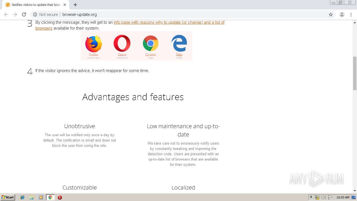The height and width of the screenshot is (201, 357).
Task: Click the Edge browser logo
Action: click(179, 43)
